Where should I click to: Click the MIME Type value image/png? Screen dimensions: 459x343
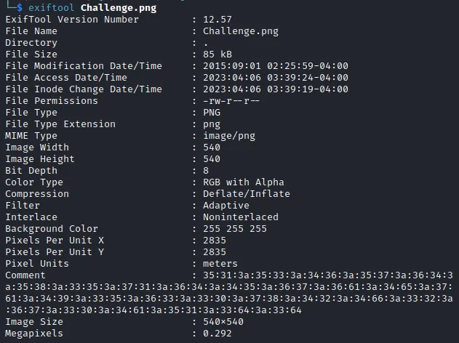coord(229,136)
